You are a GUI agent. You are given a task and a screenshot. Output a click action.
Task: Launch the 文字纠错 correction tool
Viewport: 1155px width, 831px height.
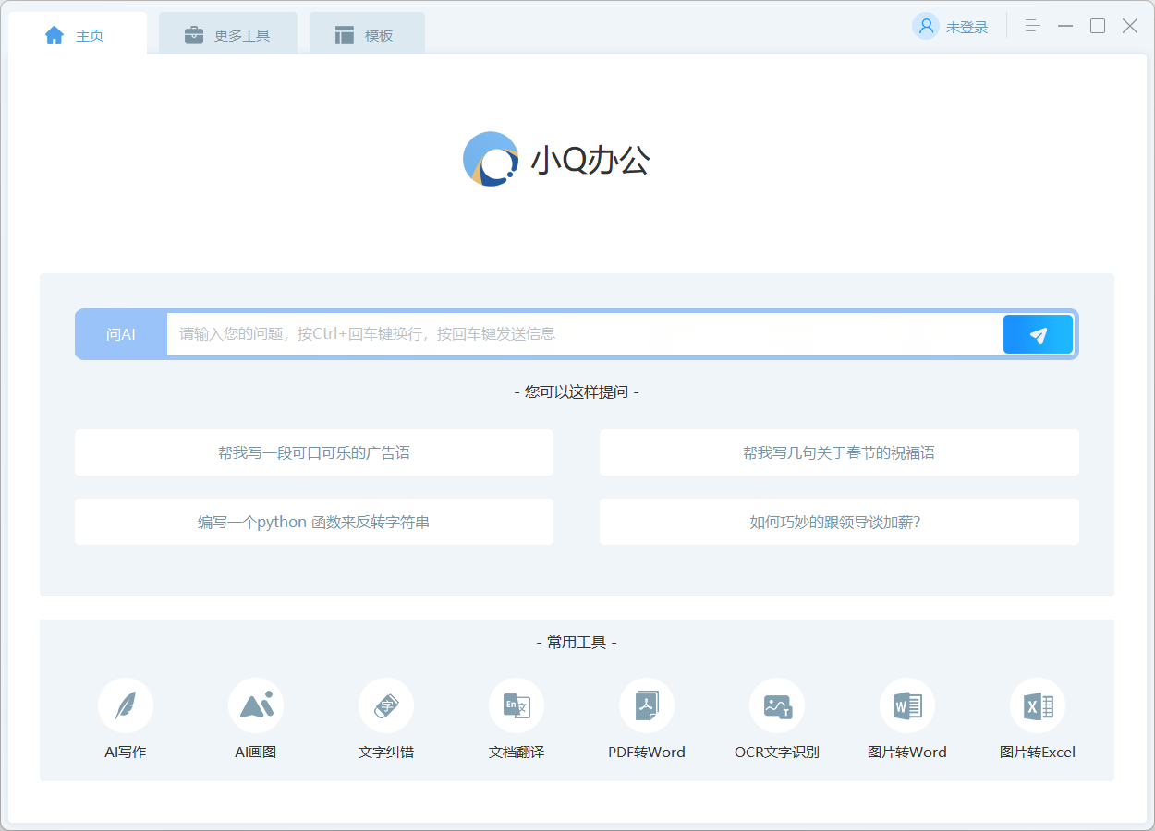(x=386, y=720)
